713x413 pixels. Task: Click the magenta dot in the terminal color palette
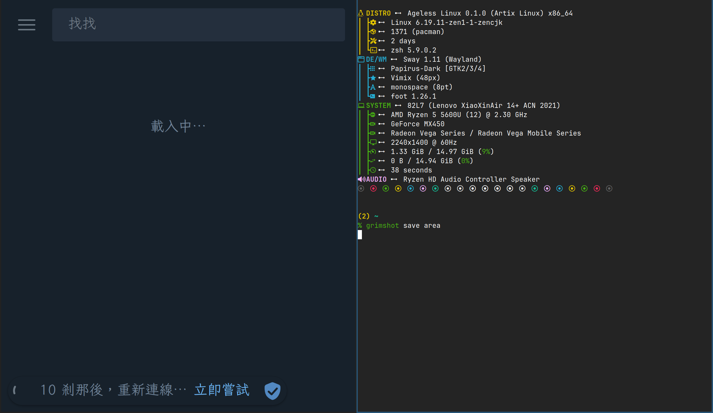point(423,188)
